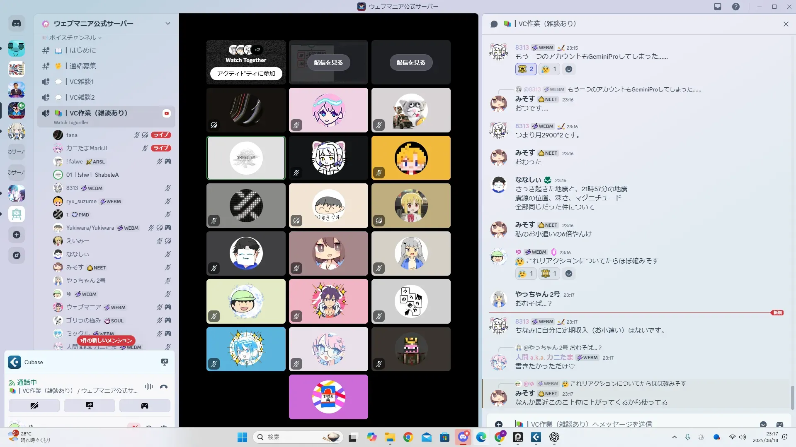Open the VC雑談1 voice channel
Screen dimensions: 796x447
pyautogui.click(x=82, y=82)
